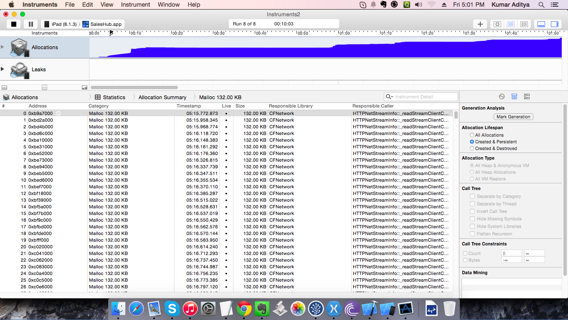Open iOS Simulator from the Dock
The height and width of the screenshot is (320, 568).
388,309
